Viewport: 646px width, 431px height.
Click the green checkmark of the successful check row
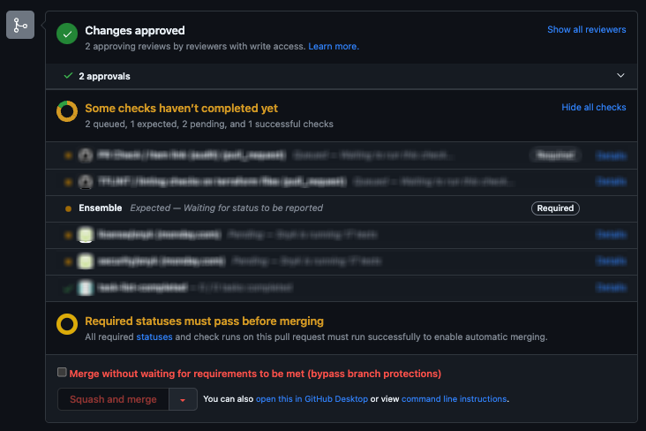click(68, 288)
